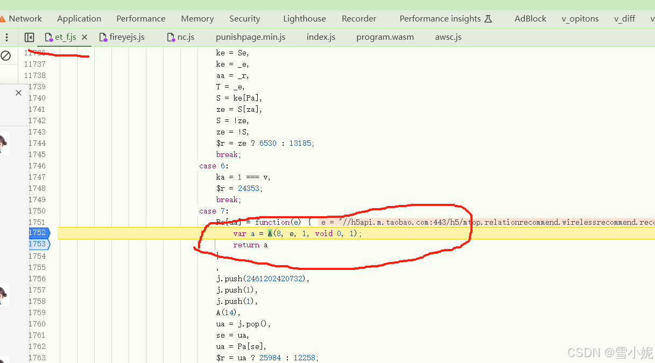Click the clear/block circle icon

[6, 55]
